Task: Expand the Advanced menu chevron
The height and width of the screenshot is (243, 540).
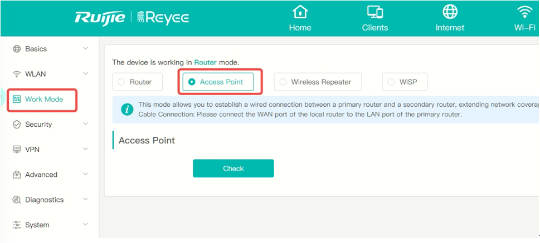Action: tap(86, 174)
